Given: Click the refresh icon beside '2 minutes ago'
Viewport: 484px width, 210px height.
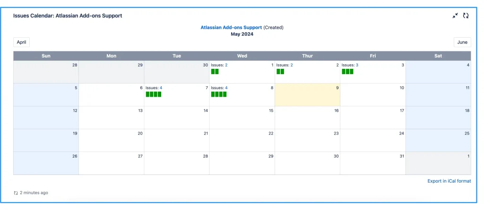Looking at the screenshot, I should (16, 193).
